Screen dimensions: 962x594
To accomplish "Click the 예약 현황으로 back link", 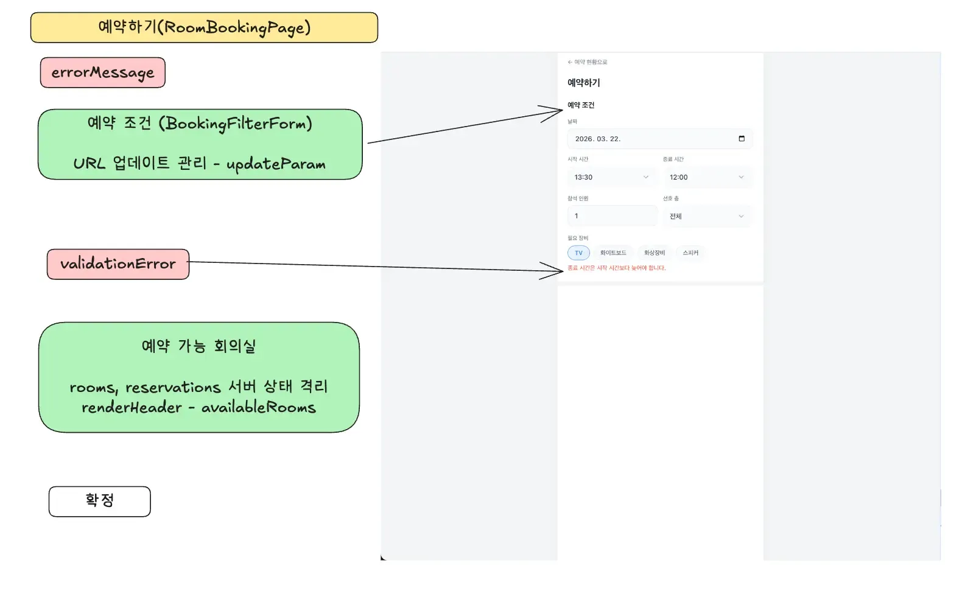I will click(591, 62).
